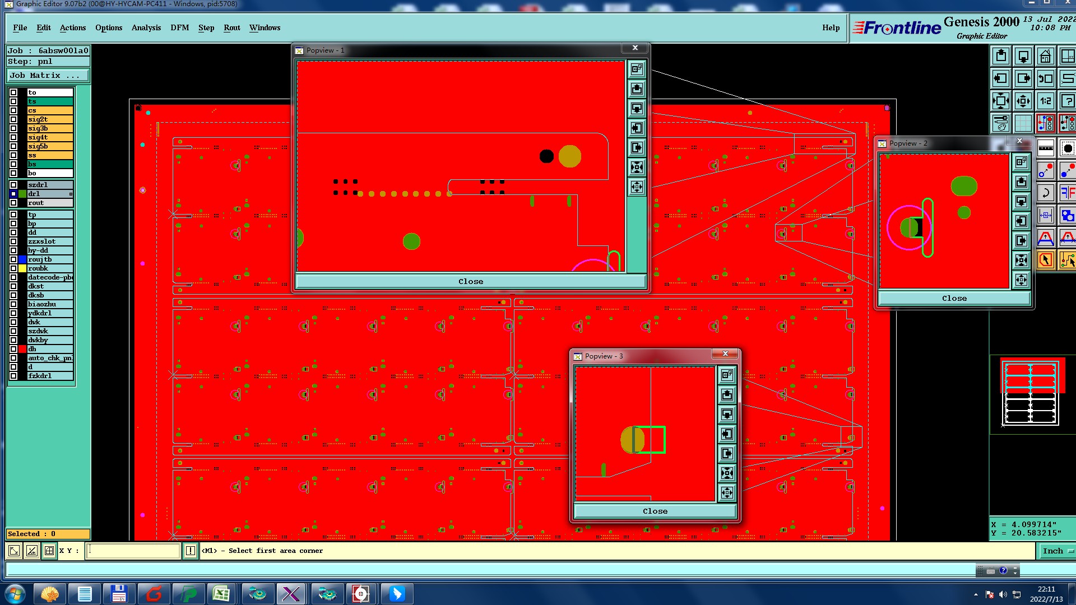
Task: Toggle the sig2t layer checkbox
Action: [x=13, y=119]
